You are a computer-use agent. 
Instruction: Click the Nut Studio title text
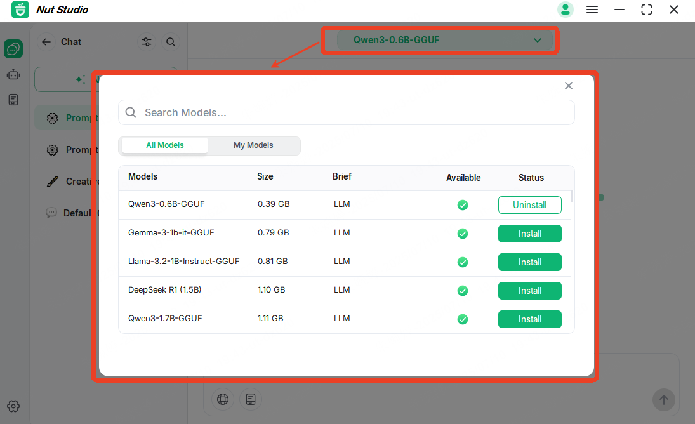pos(62,10)
